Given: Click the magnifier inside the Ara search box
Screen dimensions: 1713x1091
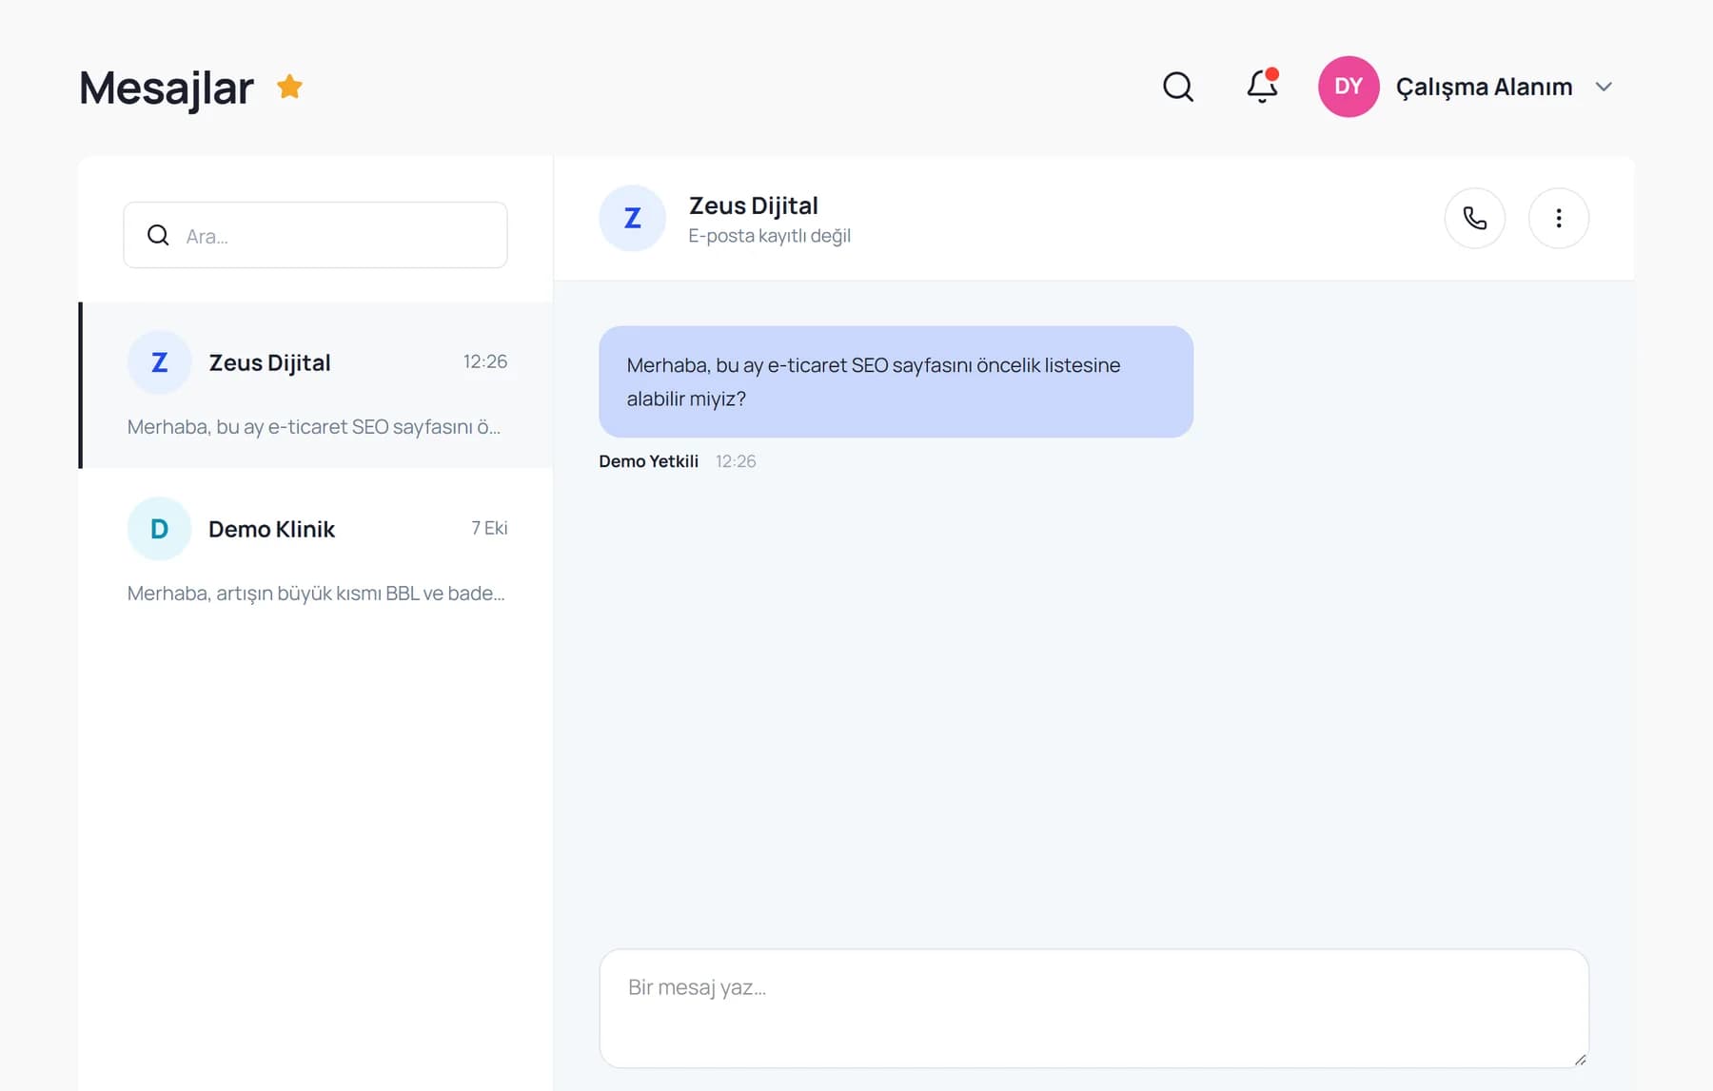Looking at the screenshot, I should tap(158, 235).
